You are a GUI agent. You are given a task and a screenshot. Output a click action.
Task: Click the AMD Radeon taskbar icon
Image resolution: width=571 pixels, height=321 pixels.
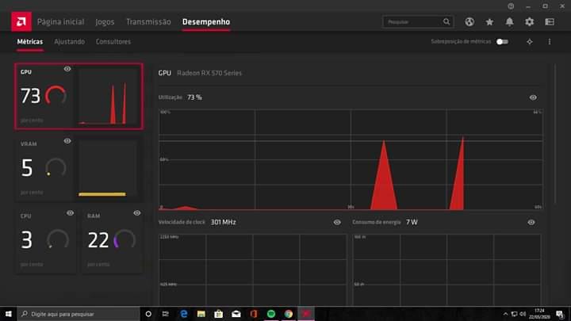[306, 314]
